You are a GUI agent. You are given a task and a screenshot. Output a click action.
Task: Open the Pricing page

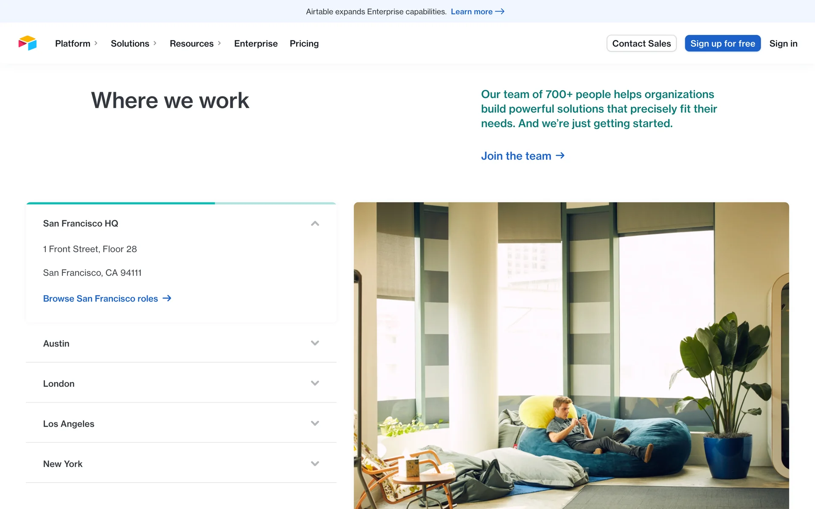pos(304,44)
